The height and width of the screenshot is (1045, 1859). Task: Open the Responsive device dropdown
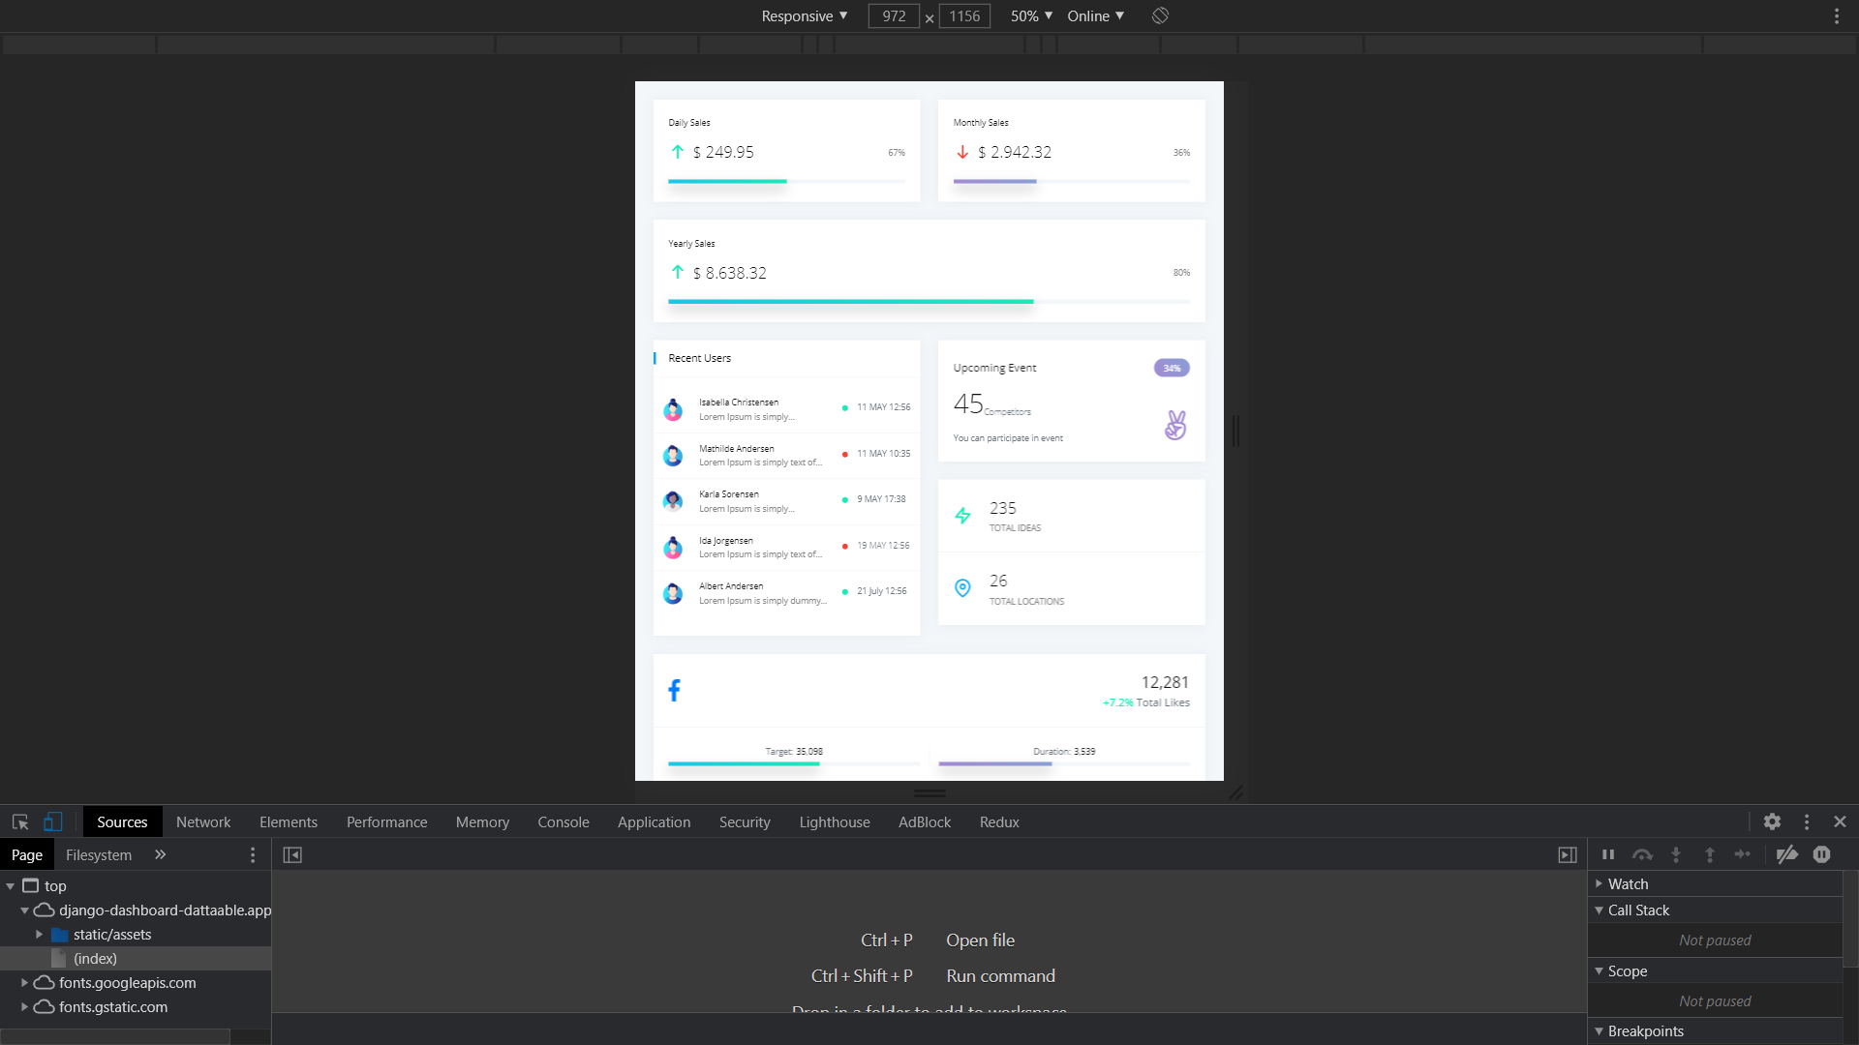click(x=804, y=15)
